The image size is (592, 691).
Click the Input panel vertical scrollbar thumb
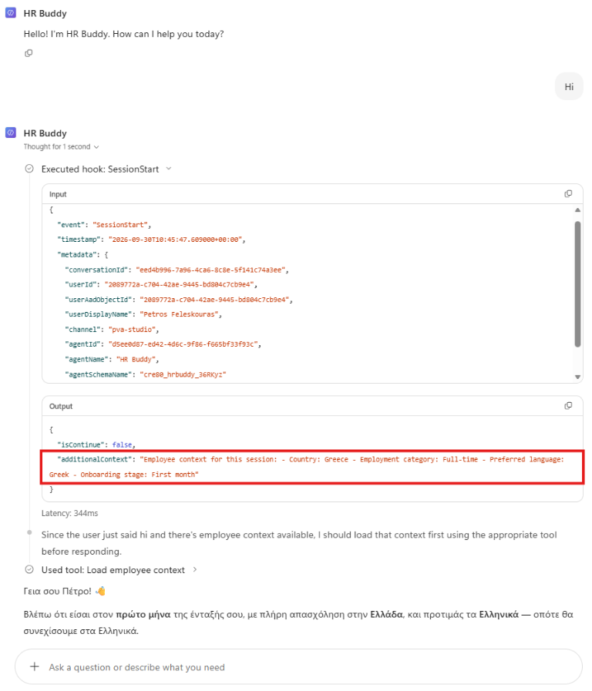(577, 284)
